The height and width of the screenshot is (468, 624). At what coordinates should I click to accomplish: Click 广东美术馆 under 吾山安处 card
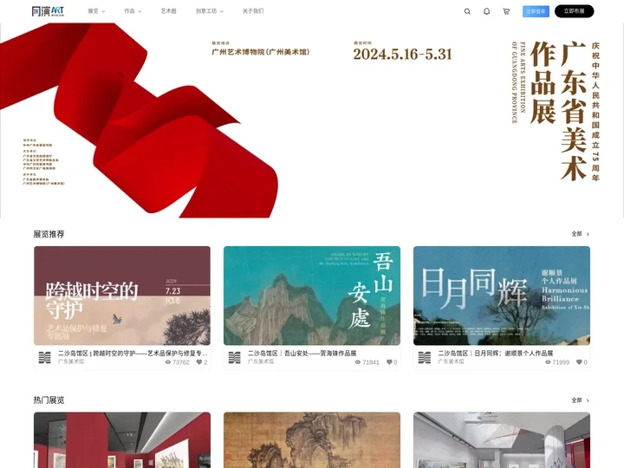point(261,361)
